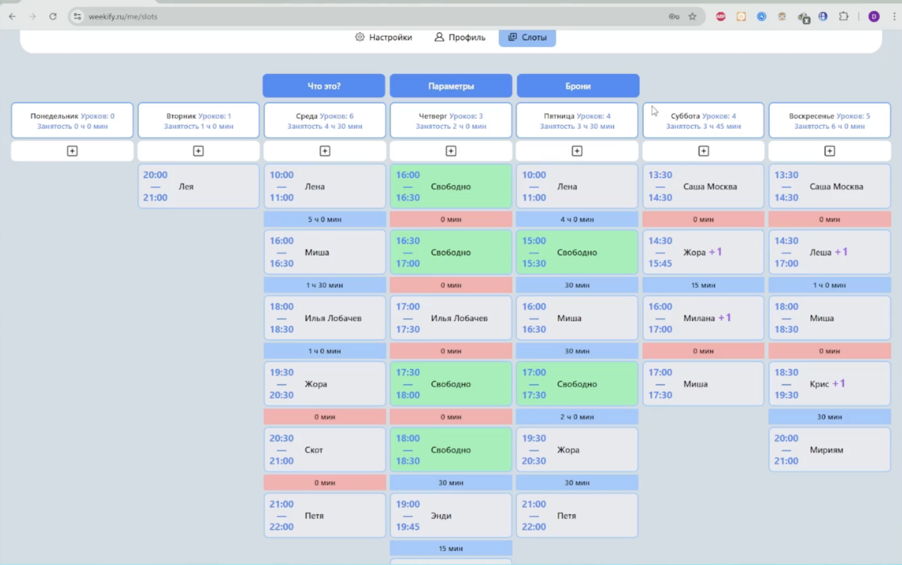This screenshot has width=902, height=565.
Task: Open Wednesday 16:00 Миша slot
Action: pyautogui.click(x=325, y=252)
